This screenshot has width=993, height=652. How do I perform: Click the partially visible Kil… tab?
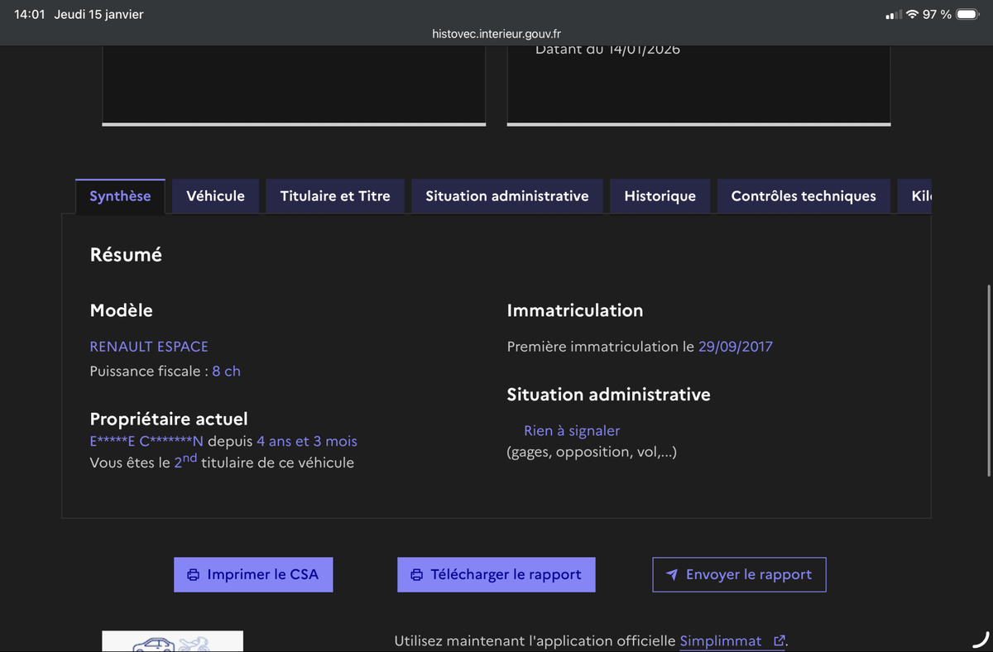921,196
